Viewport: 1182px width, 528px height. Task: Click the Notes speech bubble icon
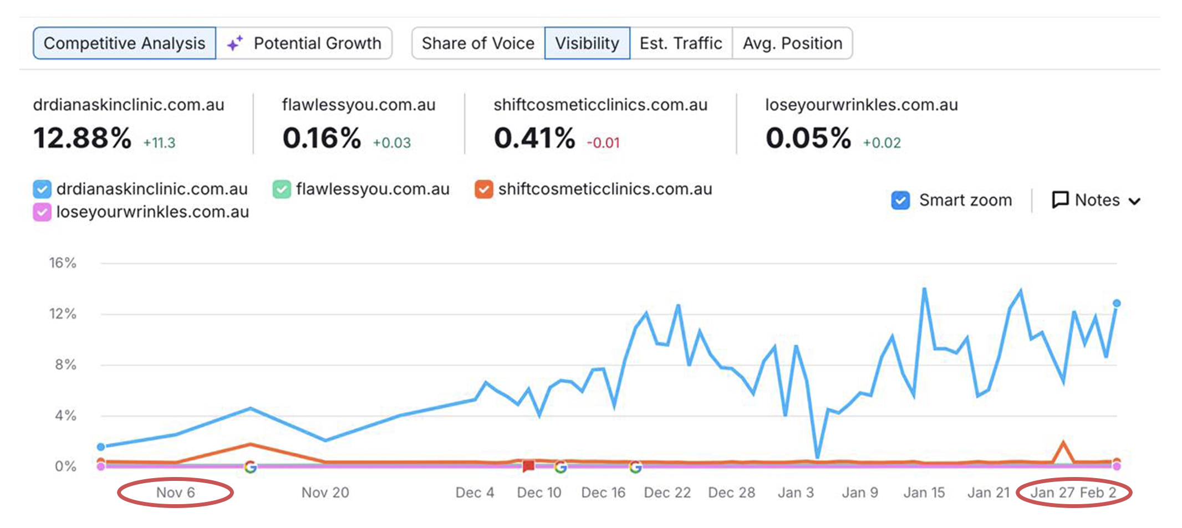(x=1060, y=200)
